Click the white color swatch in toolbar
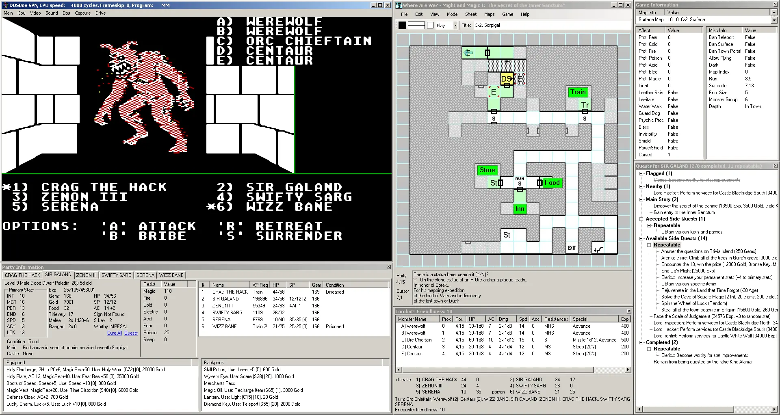This screenshot has width=780, height=415. (x=430, y=25)
